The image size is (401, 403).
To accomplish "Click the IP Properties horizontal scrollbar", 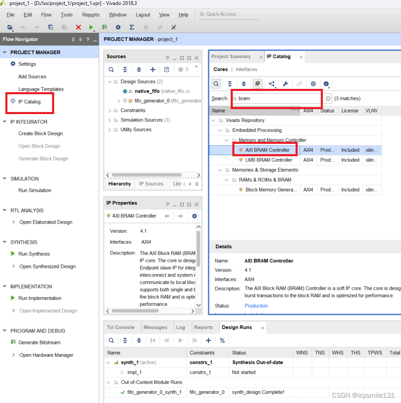I will (x=135, y=311).
